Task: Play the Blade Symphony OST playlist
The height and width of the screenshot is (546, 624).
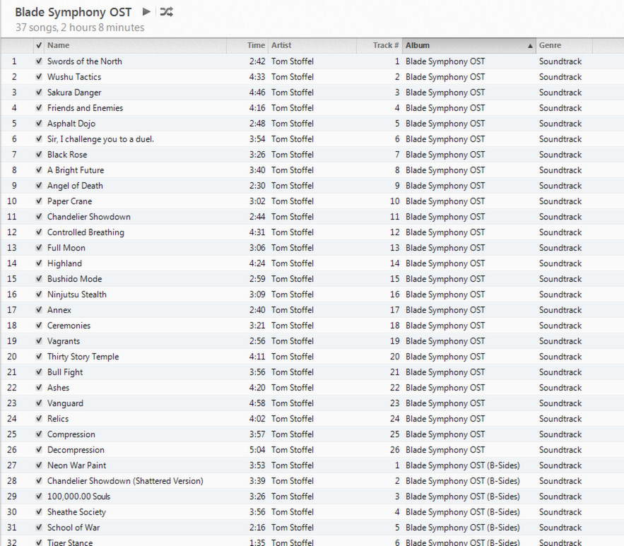Action: 146,11
